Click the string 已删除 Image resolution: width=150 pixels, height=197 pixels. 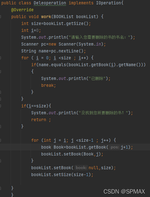tap(97, 79)
